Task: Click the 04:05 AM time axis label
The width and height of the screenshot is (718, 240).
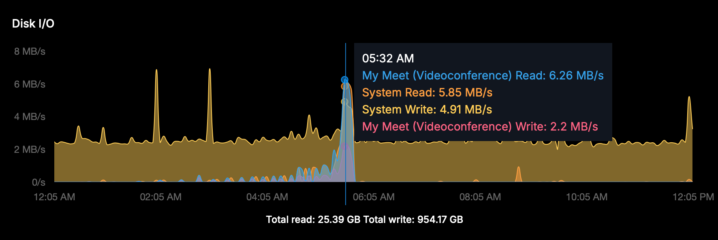Action: tap(267, 197)
